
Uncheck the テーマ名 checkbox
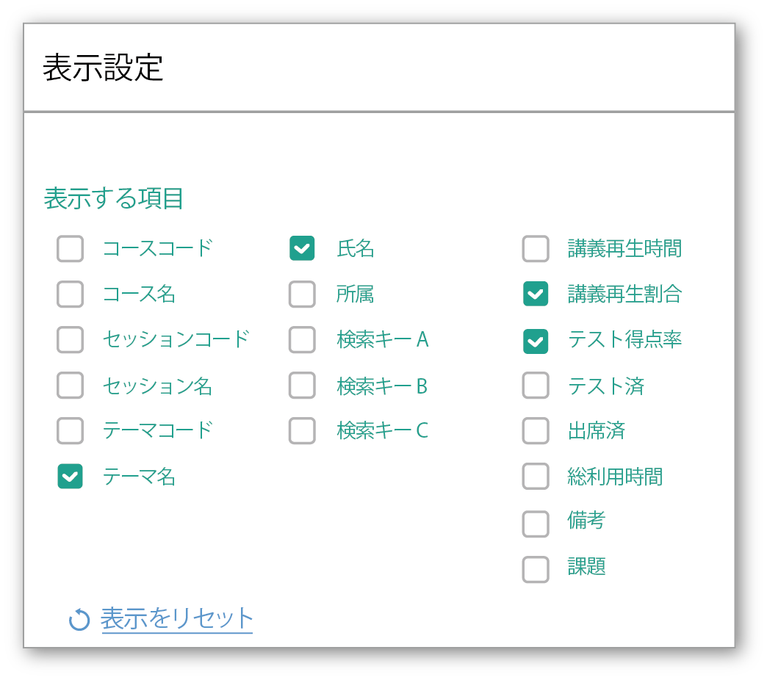pos(71,477)
